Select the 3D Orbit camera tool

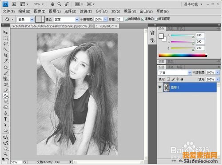click(x=6, y=143)
